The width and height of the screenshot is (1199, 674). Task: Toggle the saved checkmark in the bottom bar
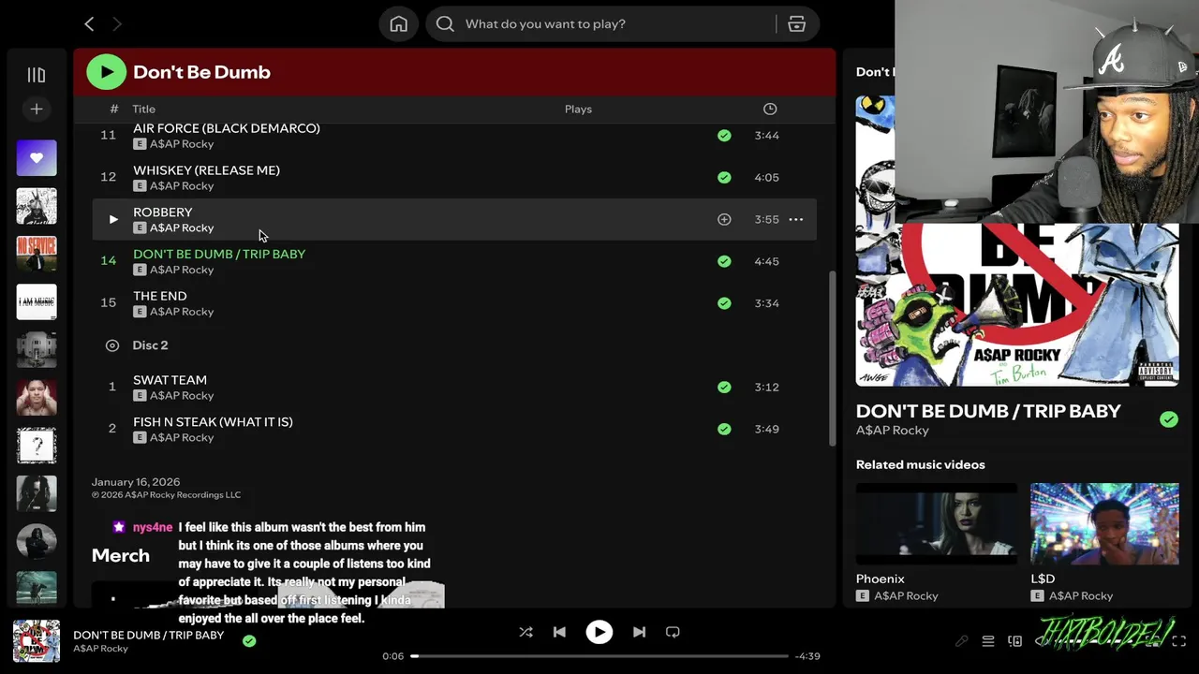(249, 641)
